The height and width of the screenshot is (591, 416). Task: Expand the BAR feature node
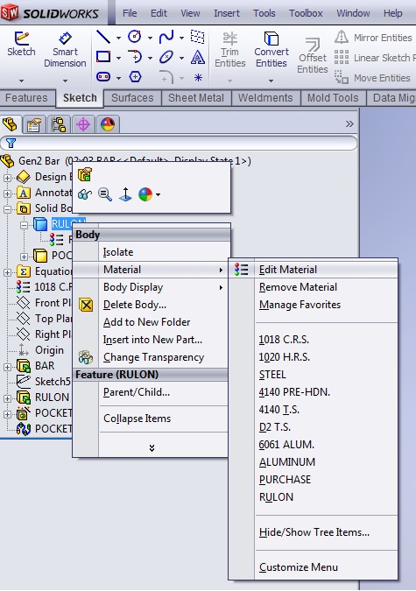pyautogui.click(x=7, y=366)
